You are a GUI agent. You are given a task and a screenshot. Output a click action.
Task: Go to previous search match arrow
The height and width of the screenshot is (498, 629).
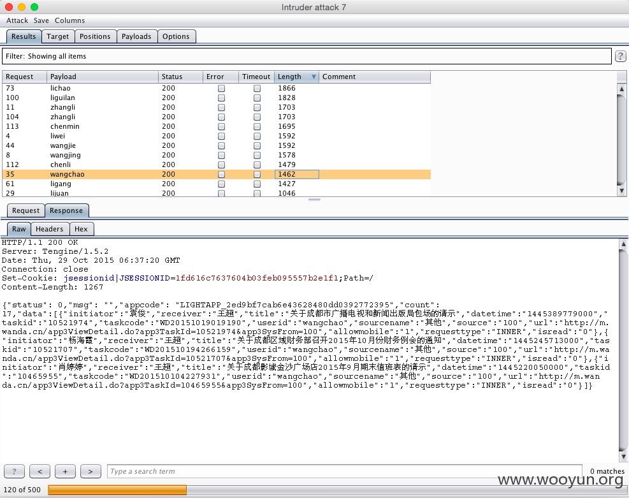point(40,471)
